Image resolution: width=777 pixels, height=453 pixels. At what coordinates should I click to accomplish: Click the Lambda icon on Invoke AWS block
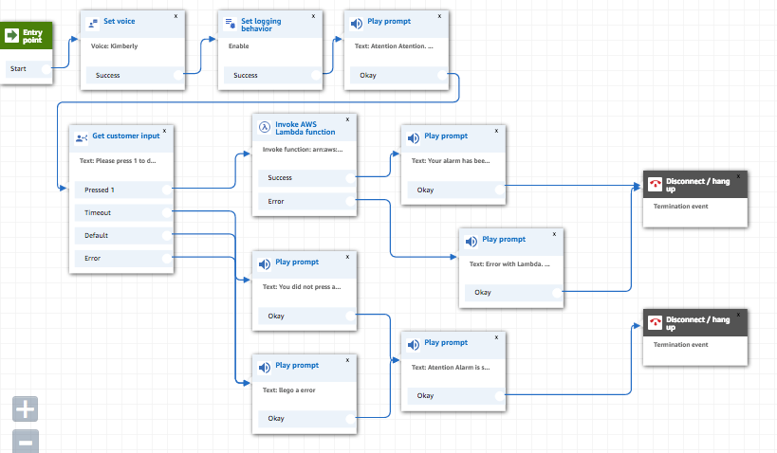click(x=265, y=127)
